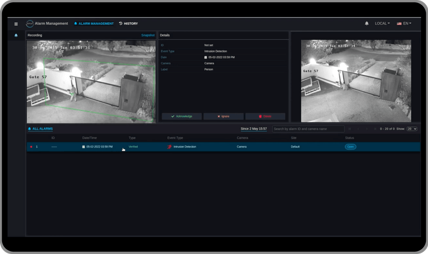Click the Alarm Management logo
The height and width of the screenshot is (254, 428).
pos(30,24)
